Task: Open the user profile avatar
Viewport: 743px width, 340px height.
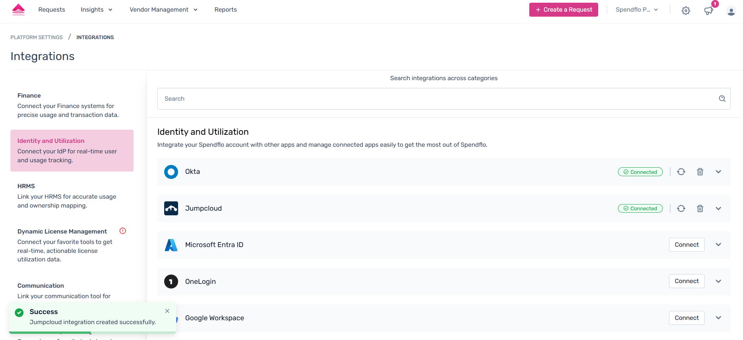Action: coord(731,11)
